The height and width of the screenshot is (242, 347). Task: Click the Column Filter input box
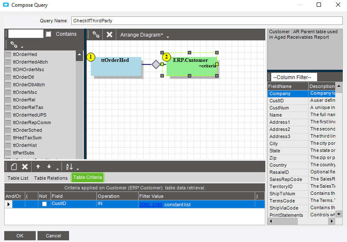pos(294,77)
